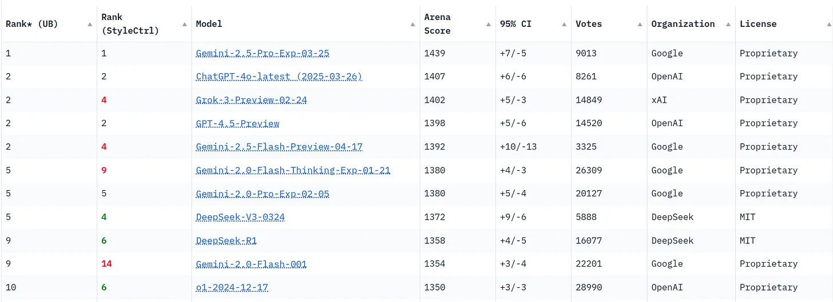Sort by Organization column arrows
This screenshot has height=302, width=833.
point(728,24)
